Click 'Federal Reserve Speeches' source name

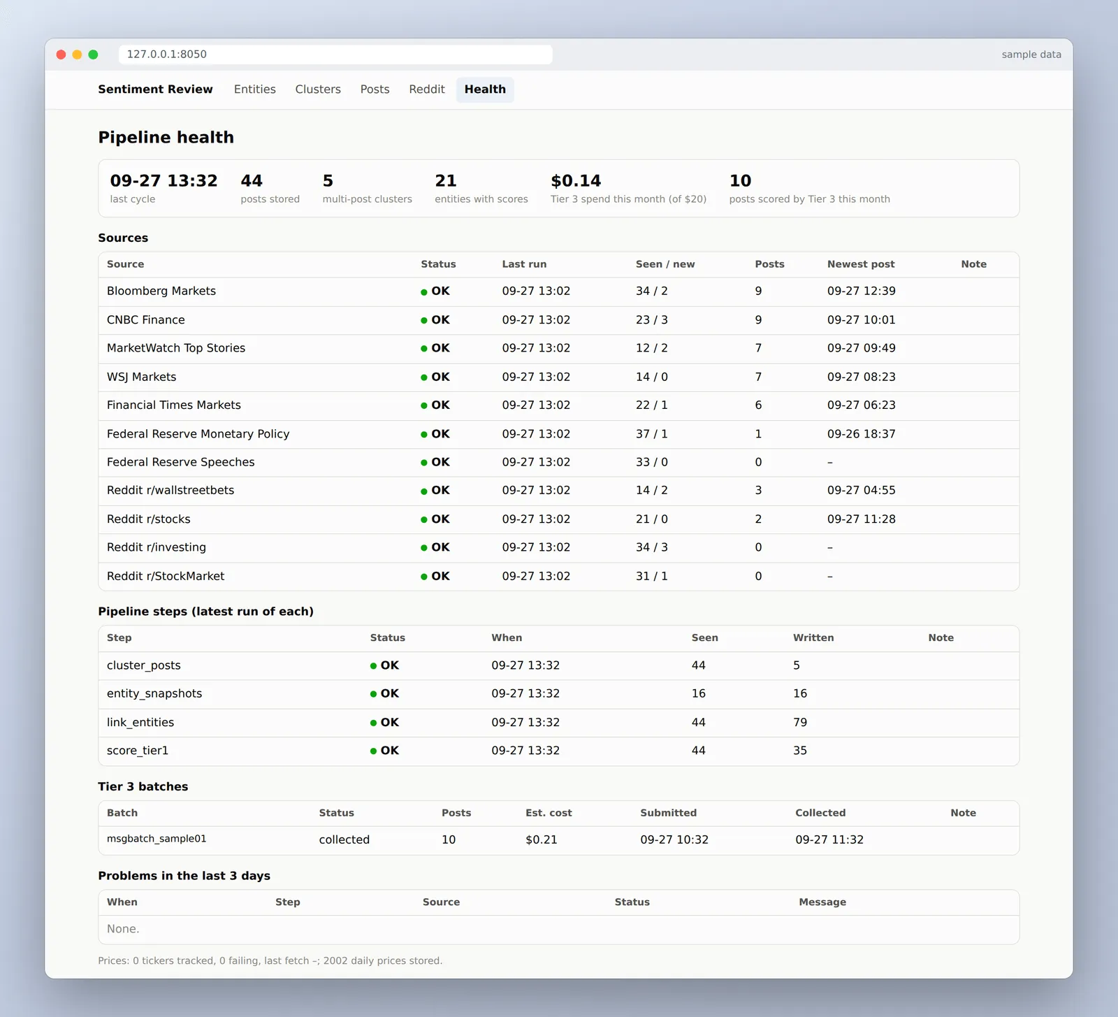181,462
